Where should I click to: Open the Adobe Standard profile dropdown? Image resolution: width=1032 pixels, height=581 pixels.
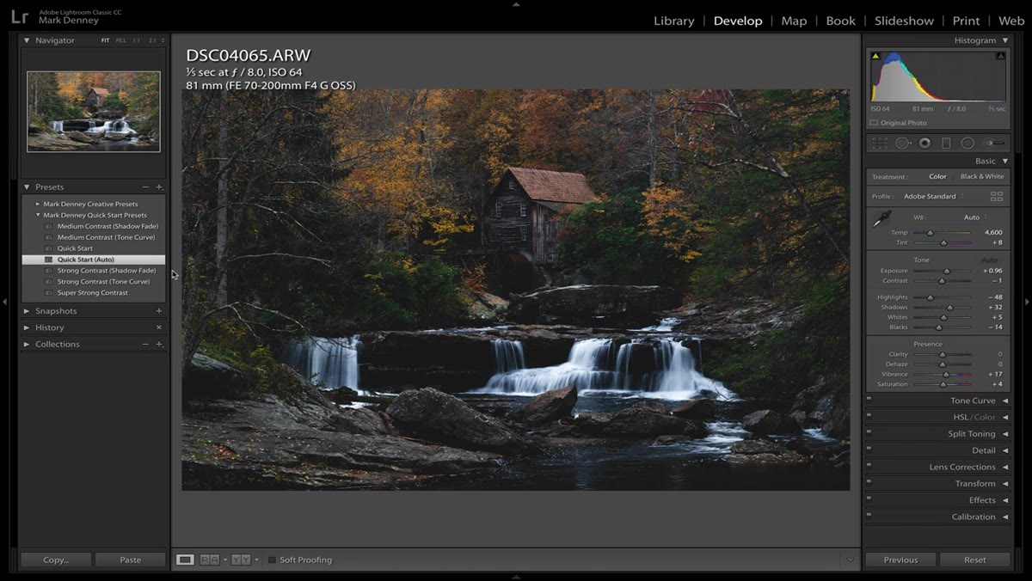pos(933,197)
